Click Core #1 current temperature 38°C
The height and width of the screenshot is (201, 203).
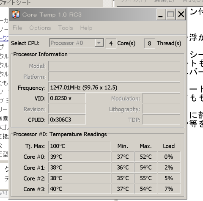coord(80,168)
